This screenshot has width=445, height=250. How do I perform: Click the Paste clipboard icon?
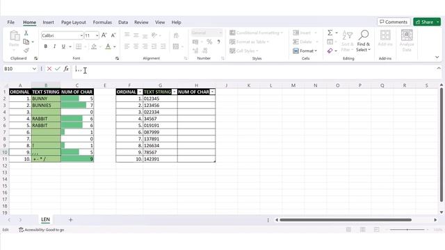pyautogui.click(x=14, y=36)
